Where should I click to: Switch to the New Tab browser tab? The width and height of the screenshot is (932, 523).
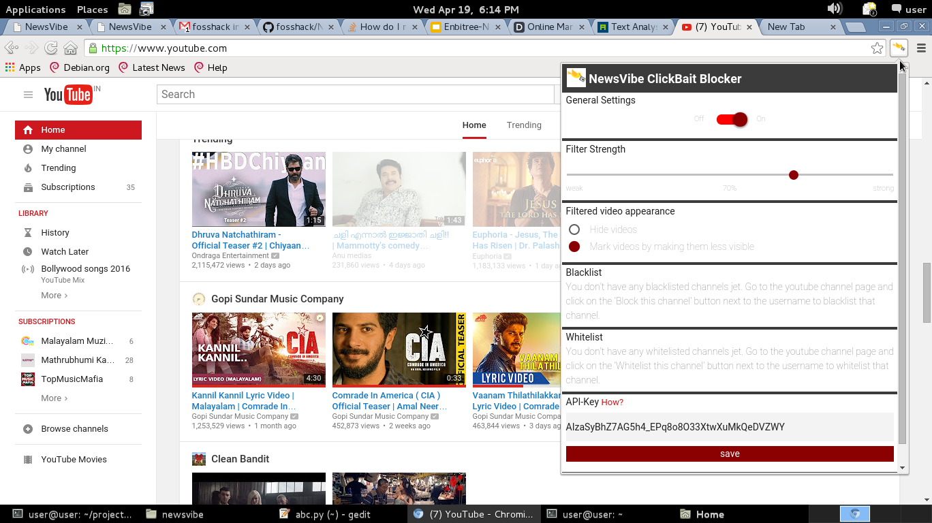tap(801, 27)
